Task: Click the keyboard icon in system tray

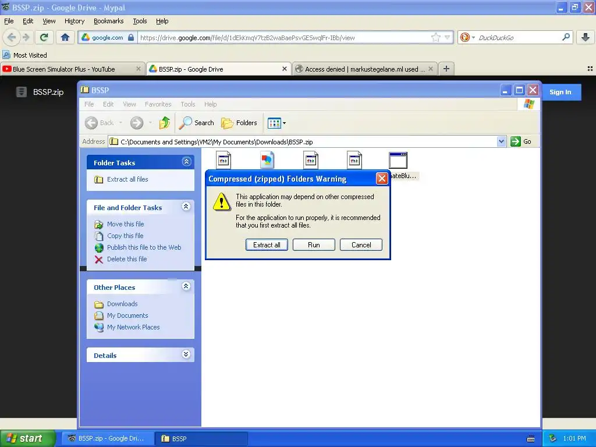Action: pos(531,439)
